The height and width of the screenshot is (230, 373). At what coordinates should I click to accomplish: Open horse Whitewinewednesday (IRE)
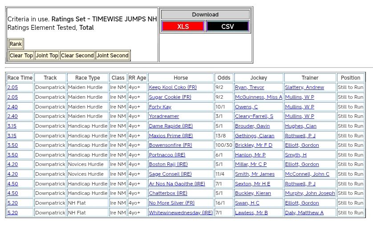click(x=181, y=213)
